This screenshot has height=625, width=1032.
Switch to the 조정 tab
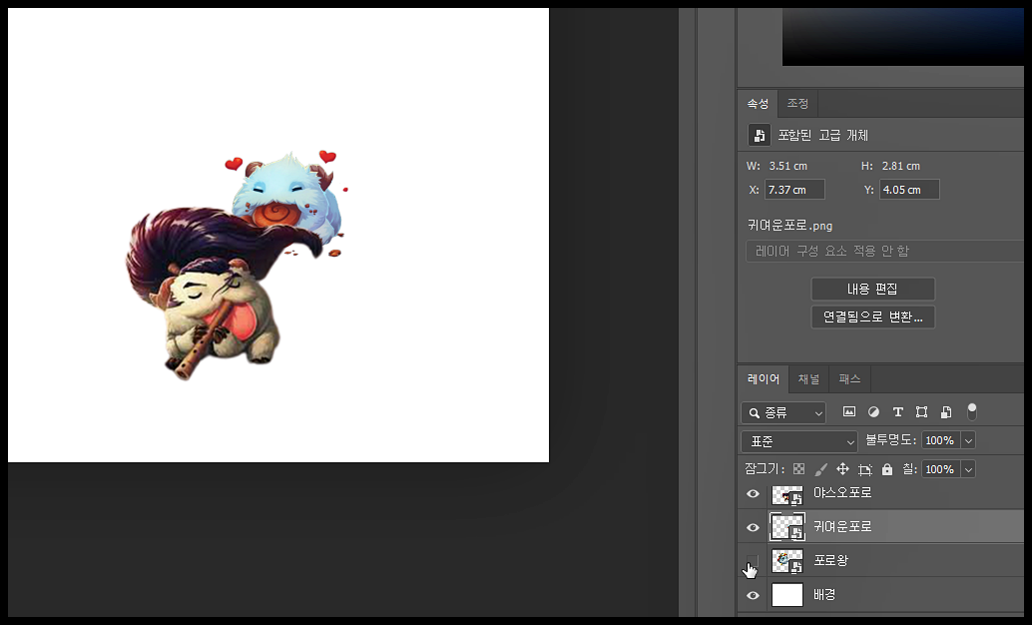(797, 104)
